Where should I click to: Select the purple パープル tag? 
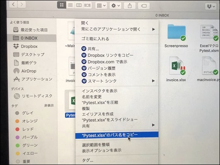pyautogui.click(x=26, y=137)
